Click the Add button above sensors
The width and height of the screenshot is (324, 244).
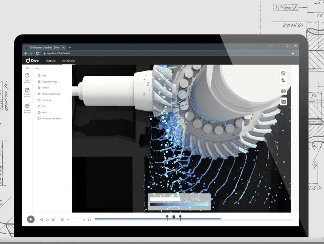(27, 68)
